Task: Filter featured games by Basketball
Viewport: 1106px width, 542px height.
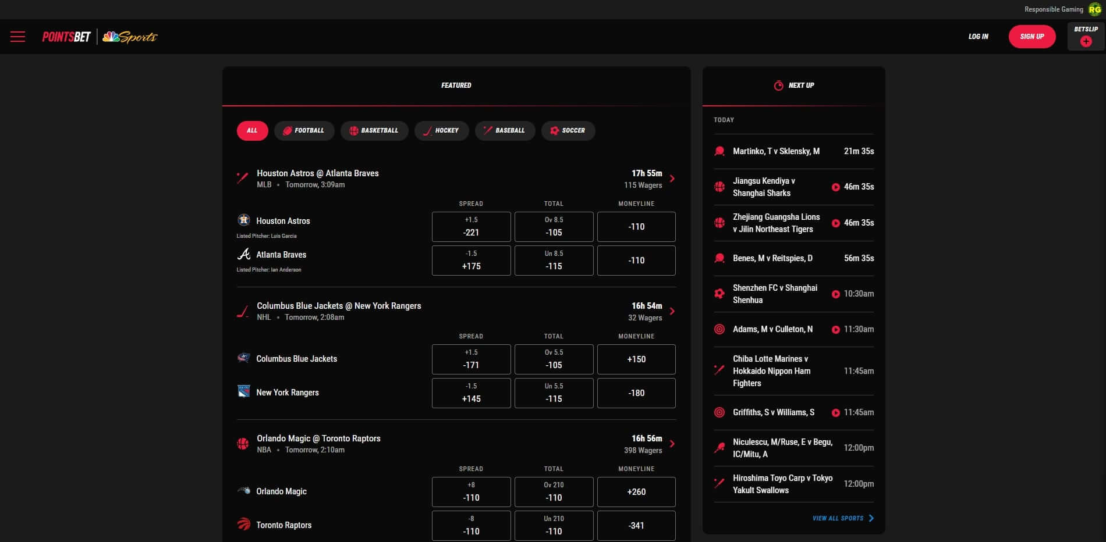Action: pos(374,131)
